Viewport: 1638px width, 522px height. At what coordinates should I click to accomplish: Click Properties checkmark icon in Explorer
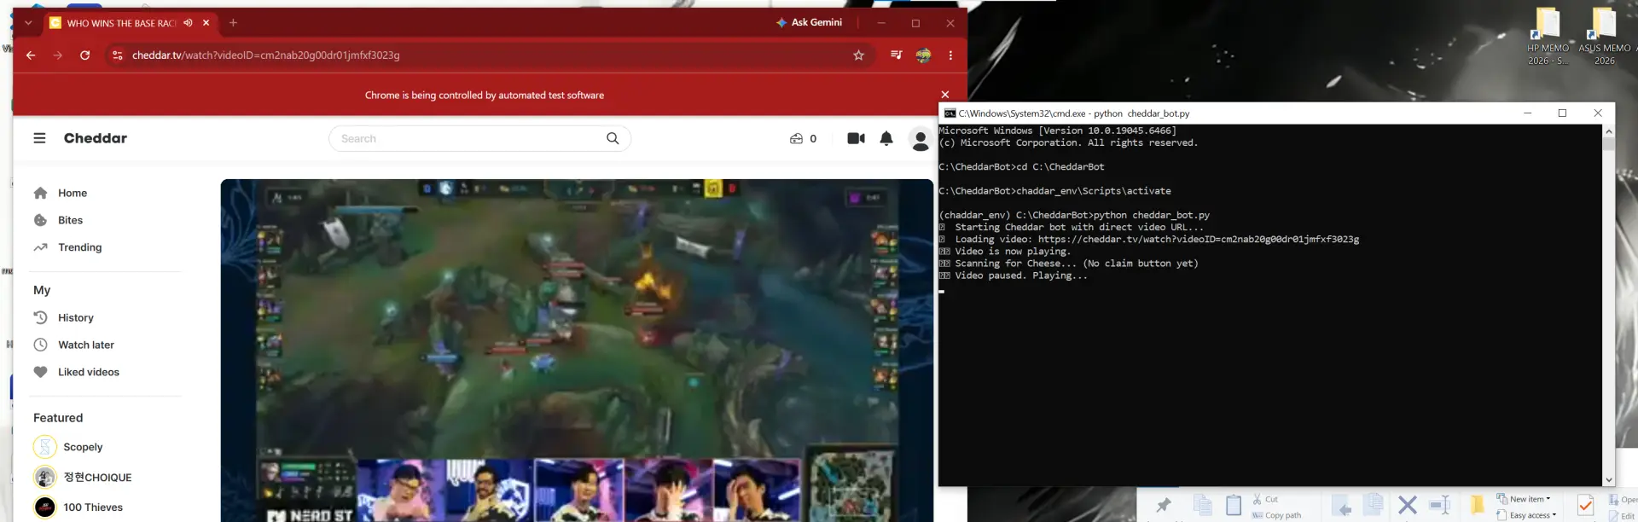point(1585,506)
